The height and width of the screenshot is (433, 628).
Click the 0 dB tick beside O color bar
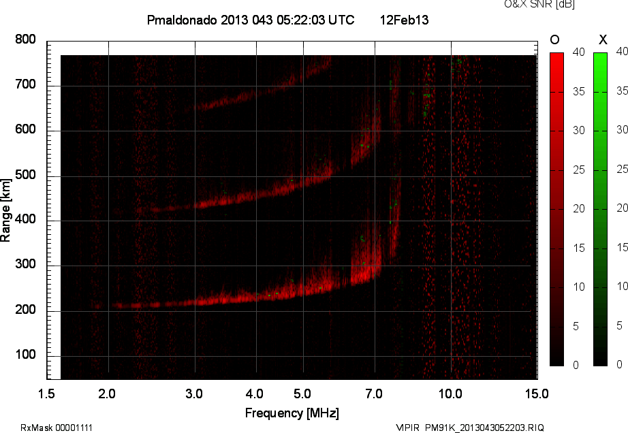[x=576, y=365]
